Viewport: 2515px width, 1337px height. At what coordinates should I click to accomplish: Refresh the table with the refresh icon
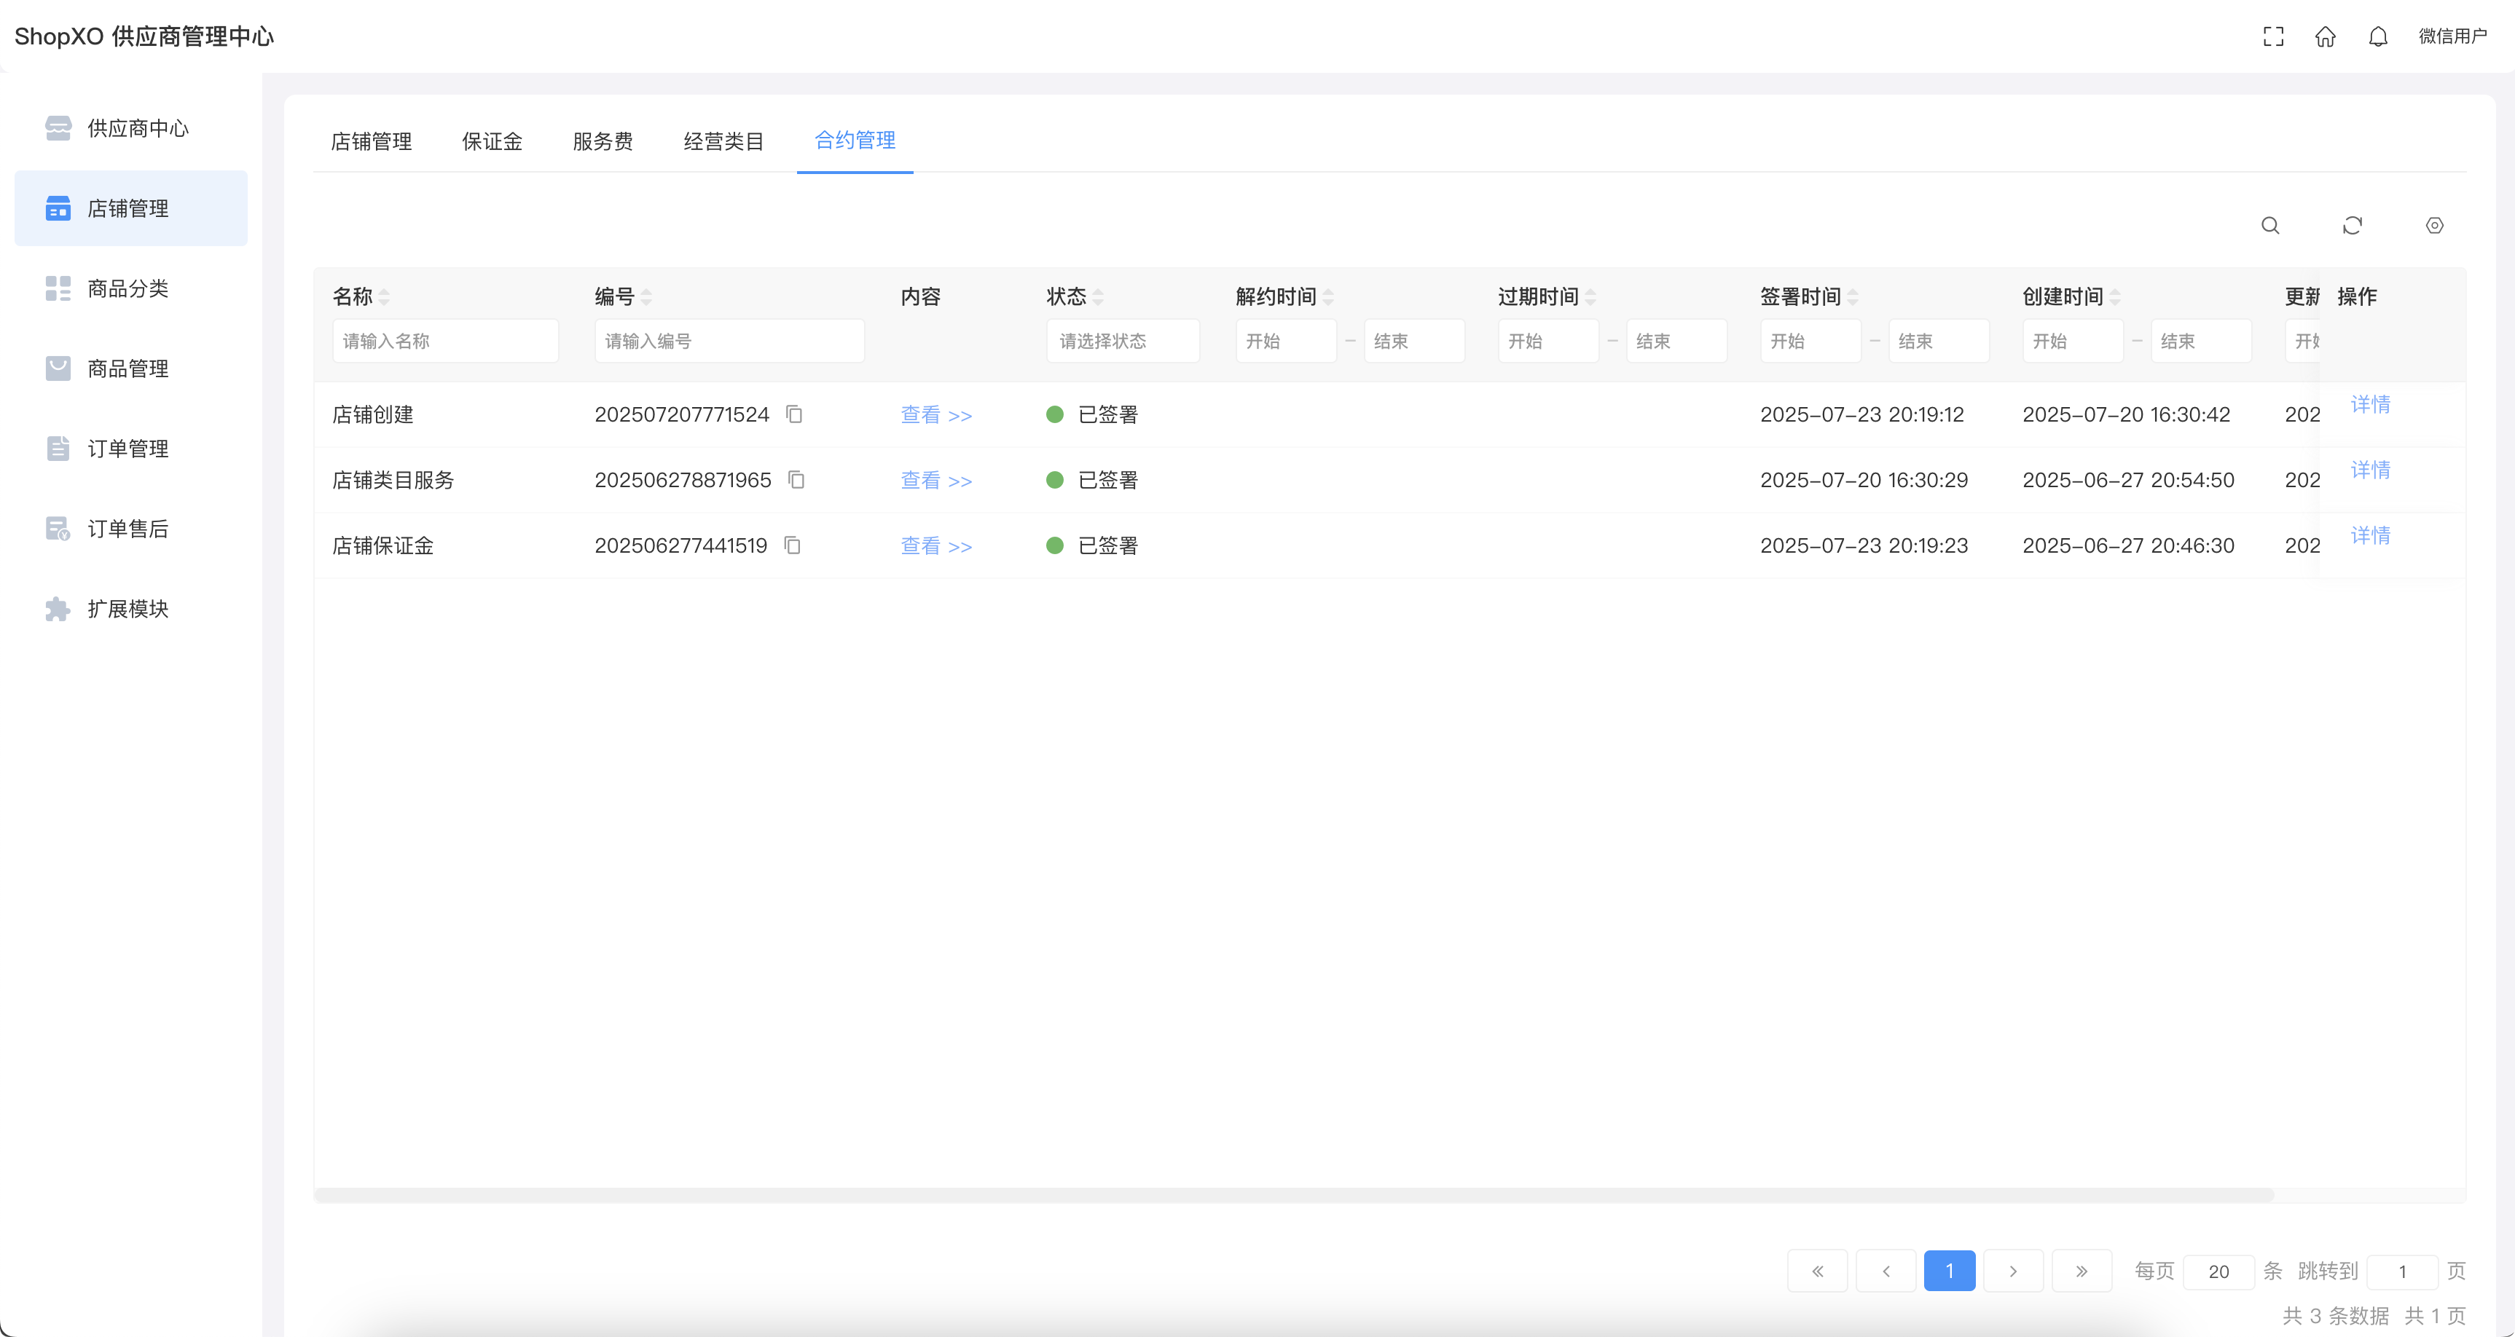coord(2352,226)
